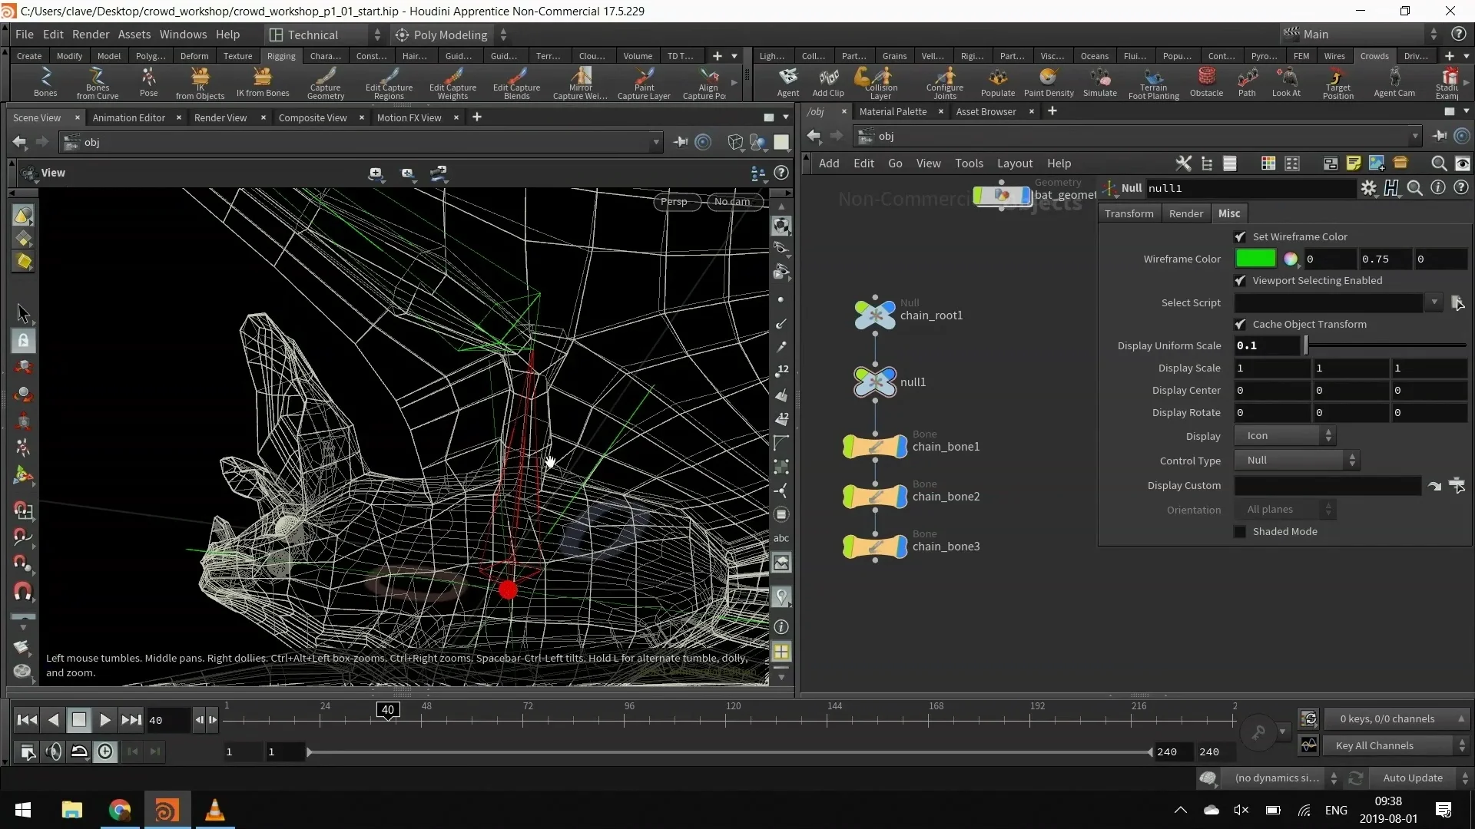Click the green wireframe color swatch
The image size is (1475, 829).
[1255, 259]
